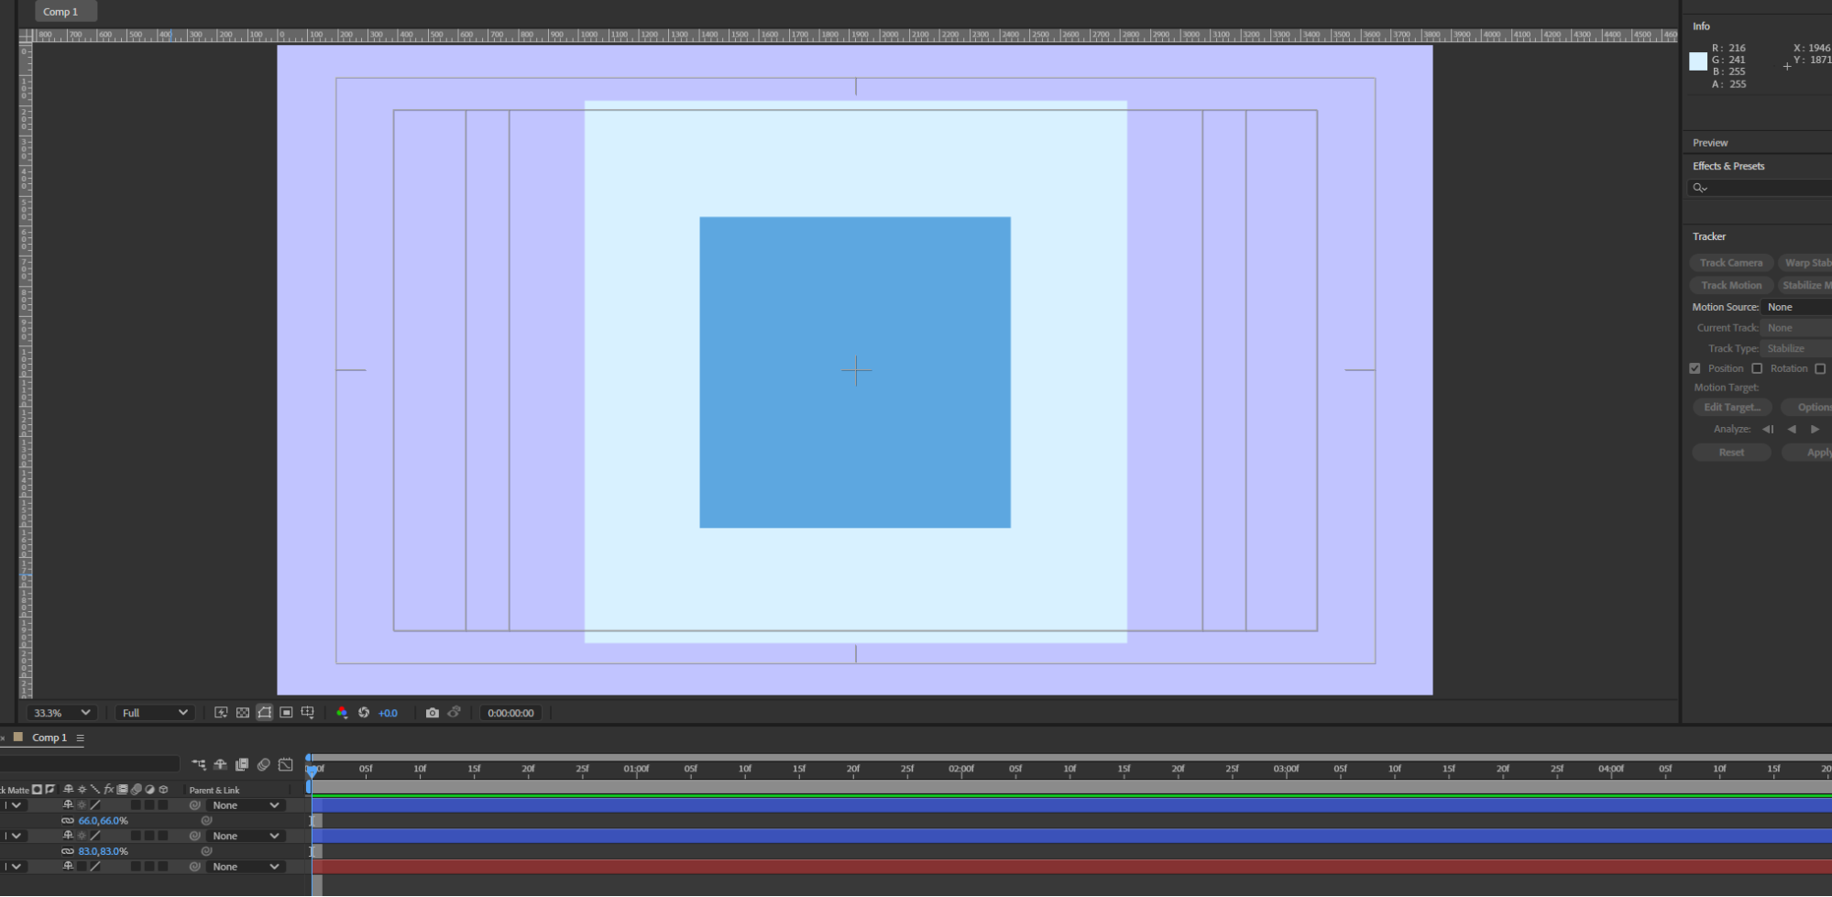Click the timeline layer search field

(x=89, y=764)
